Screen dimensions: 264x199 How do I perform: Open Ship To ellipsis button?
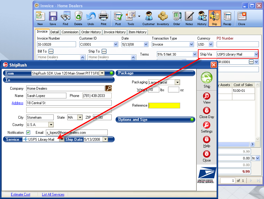tap(104, 51)
